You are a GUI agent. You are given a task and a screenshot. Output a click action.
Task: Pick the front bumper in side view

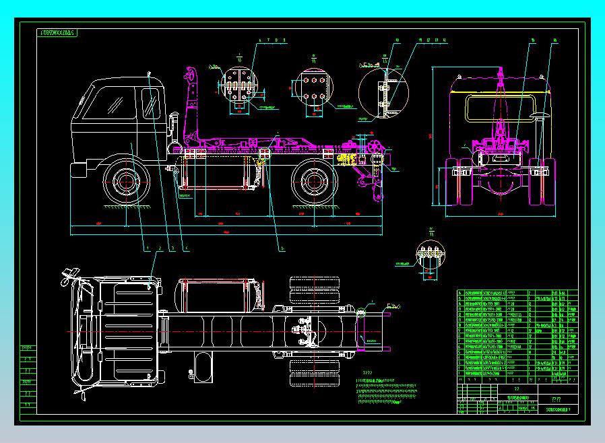coord(78,170)
